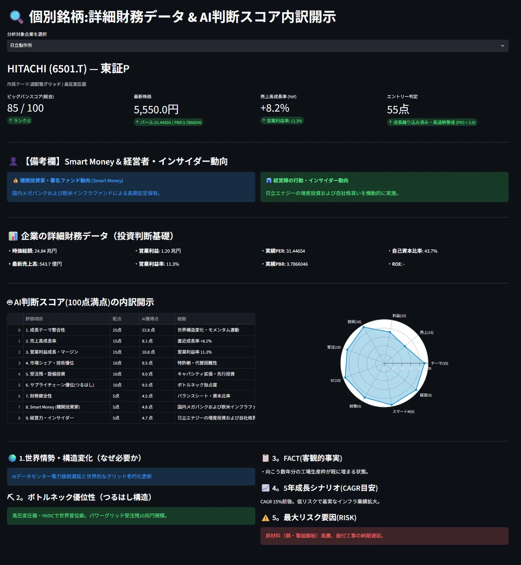Image resolution: width=521 pixels, height=565 pixels.
Task: Click the 55点 entry judgment value
Action: [398, 110]
